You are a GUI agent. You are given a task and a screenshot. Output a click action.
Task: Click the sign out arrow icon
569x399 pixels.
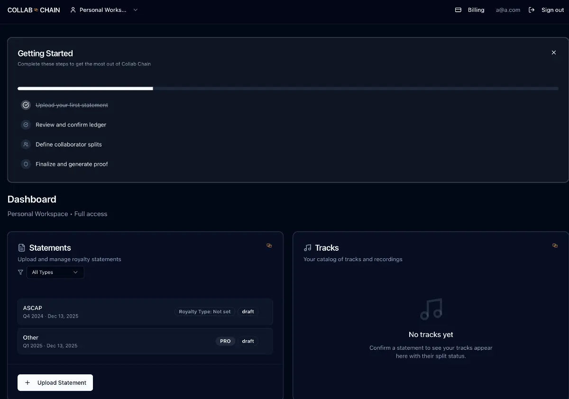pos(532,9)
